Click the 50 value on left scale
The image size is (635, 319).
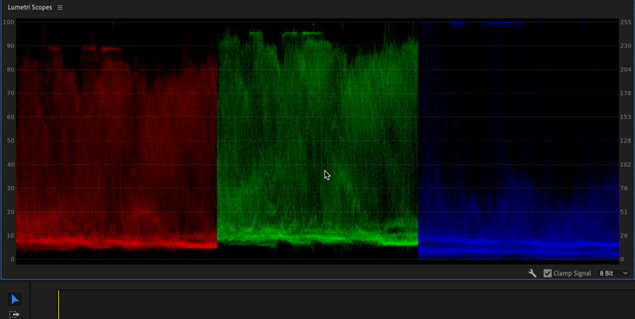10,141
